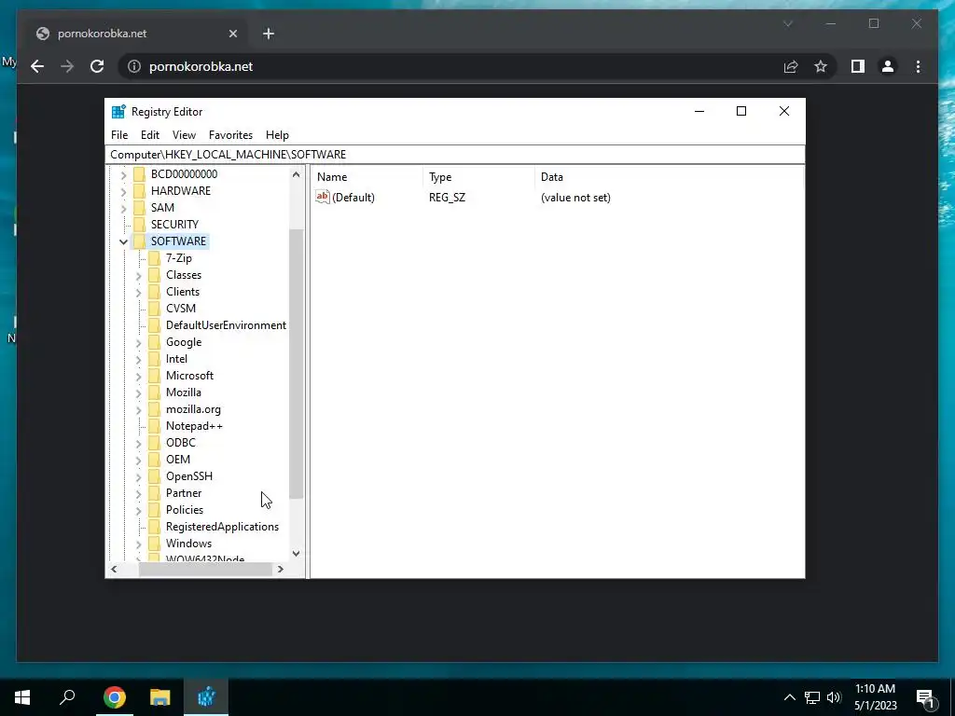Click the volume speaker tray icon
955x716 pixels.
(x=834, y=697)
